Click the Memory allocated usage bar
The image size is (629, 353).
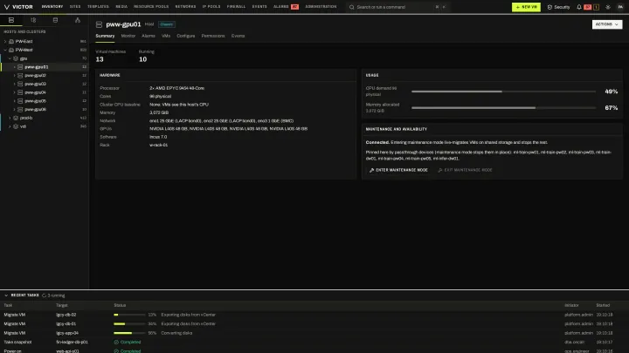click(x=503, y=108)
